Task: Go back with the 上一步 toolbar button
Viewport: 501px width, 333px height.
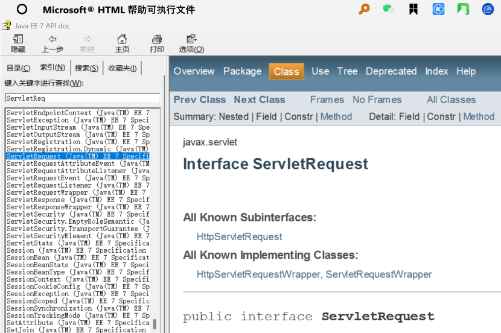Action: [x=53, y=44]
